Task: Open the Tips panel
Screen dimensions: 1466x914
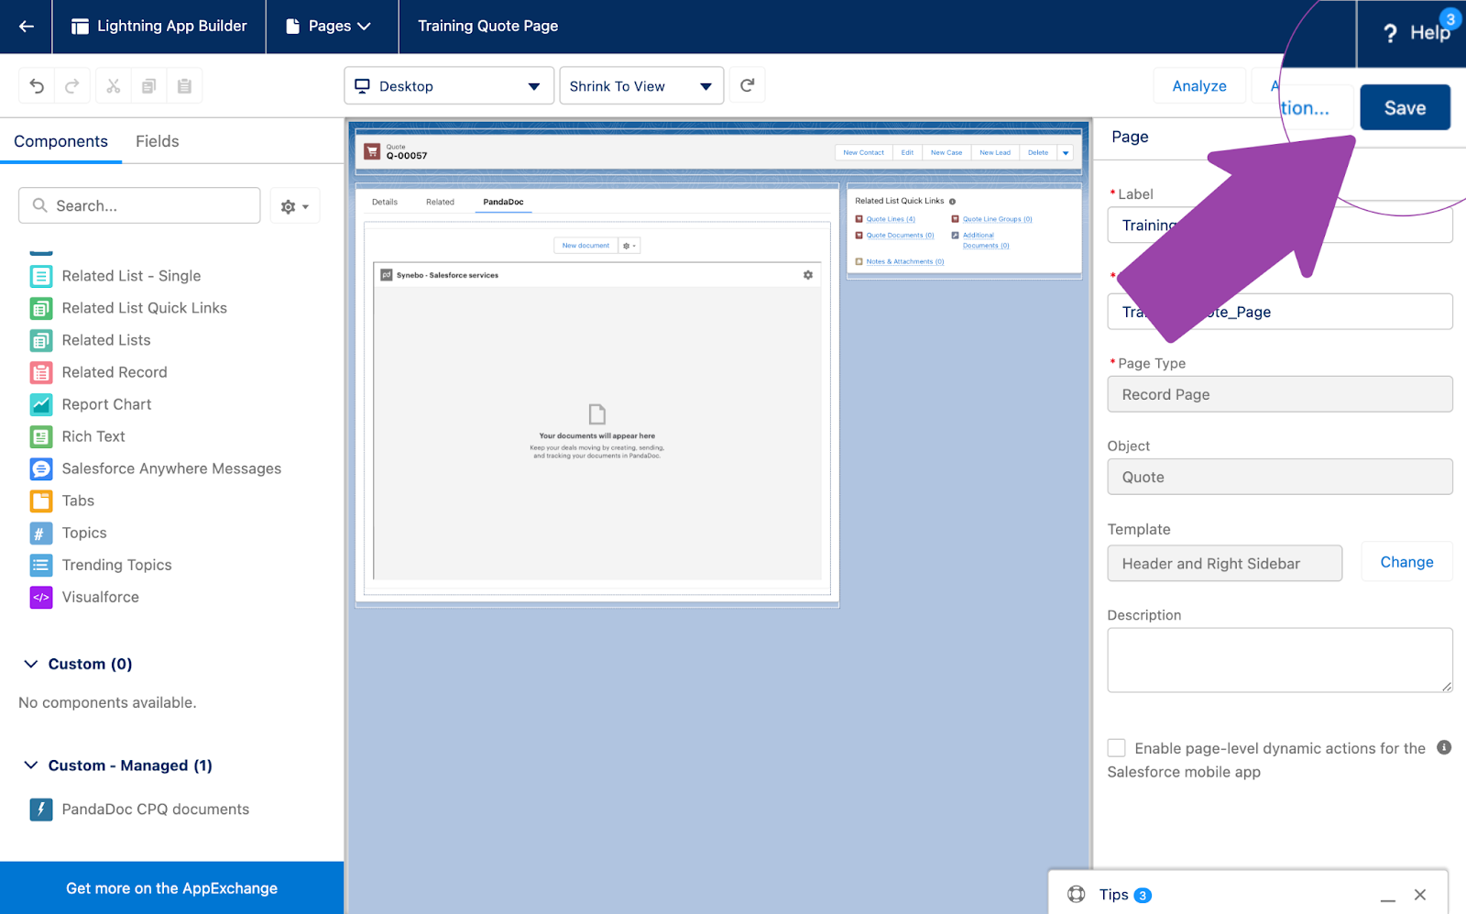Action: click(1125, 895)
